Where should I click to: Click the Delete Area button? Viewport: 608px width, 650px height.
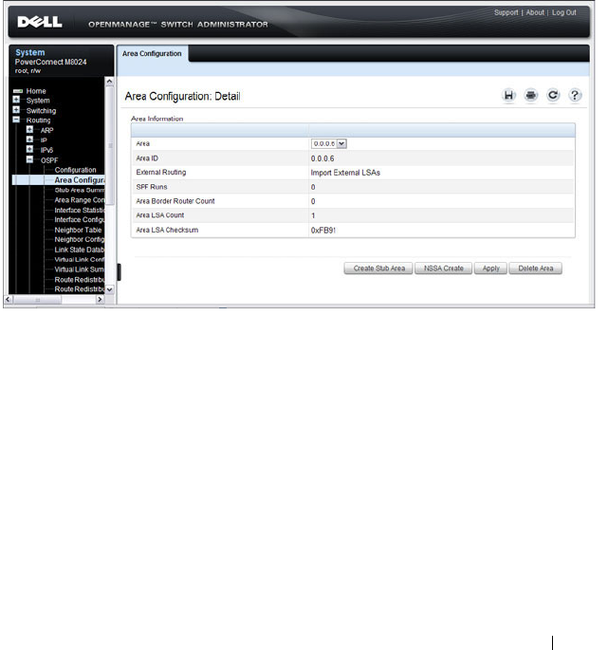pos(535,269)
